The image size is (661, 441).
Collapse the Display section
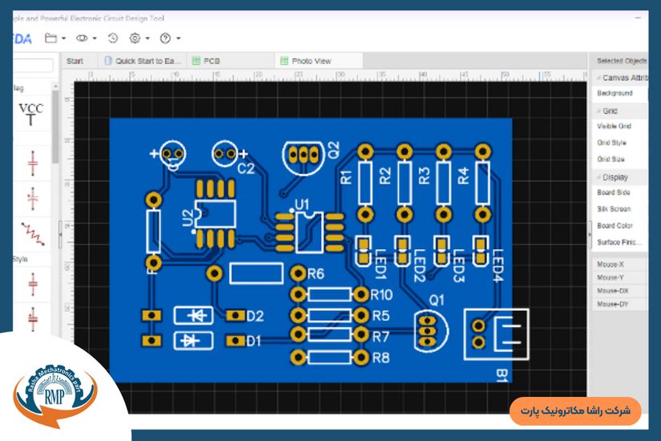coord(599,177)
